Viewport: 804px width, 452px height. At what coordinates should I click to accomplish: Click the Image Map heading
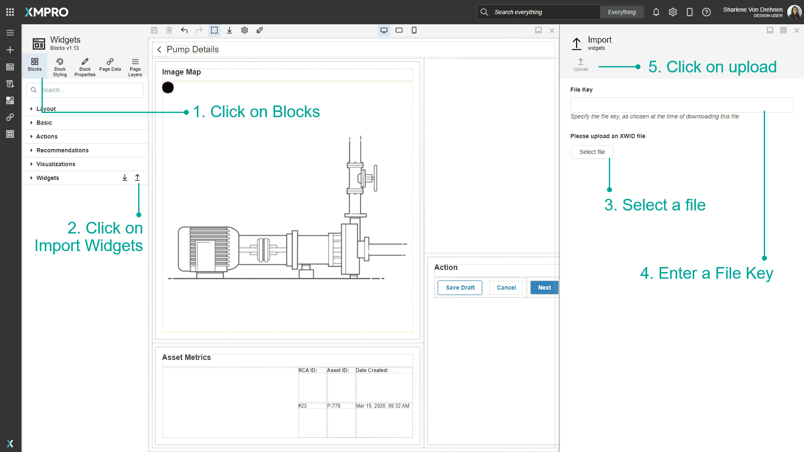181,72
